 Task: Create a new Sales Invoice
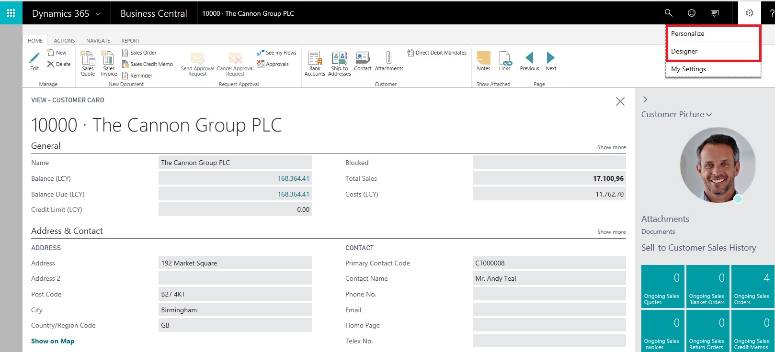tap(109, 63)
